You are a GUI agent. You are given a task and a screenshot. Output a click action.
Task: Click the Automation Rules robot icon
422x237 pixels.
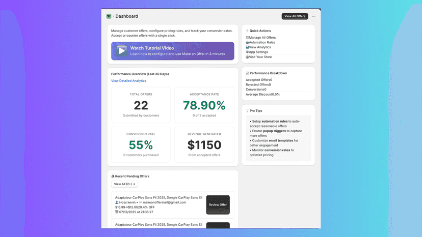247,42
